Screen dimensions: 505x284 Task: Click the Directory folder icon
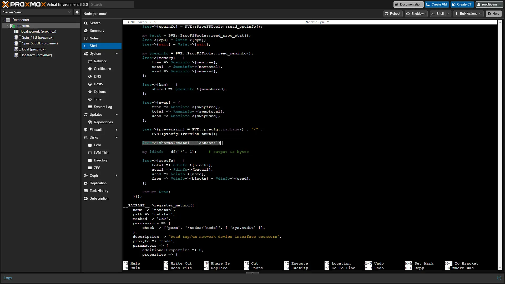pos(90,160)
